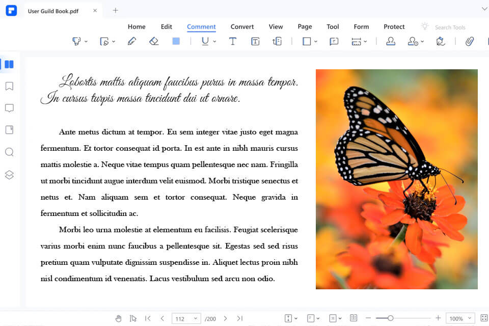Open the Comments panel in sidebar
489x326 pixels.
point(9,108)
